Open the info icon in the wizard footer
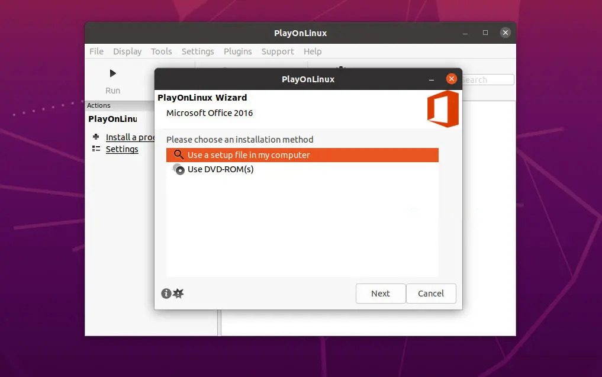 tap(166, 293)
